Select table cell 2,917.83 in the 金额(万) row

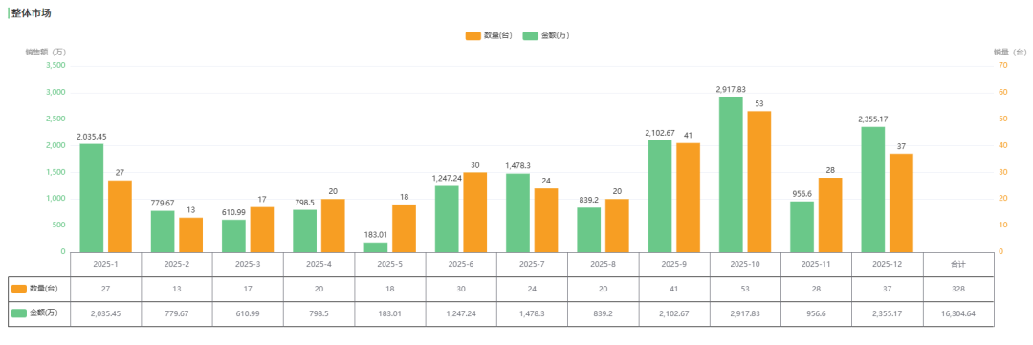click(x=746, y=314)
